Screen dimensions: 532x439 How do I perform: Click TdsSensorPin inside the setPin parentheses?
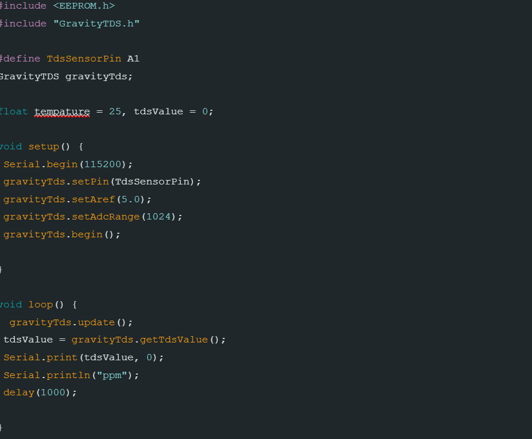(x=152, y=182)
